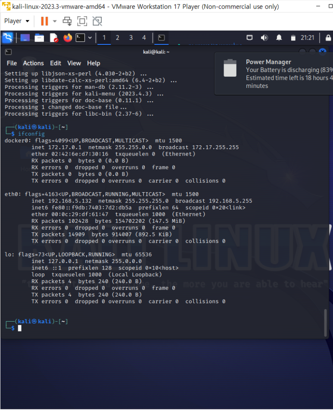Click the battery power icon in panel
This screenshot has height=410, width=333.
(293, 38)
